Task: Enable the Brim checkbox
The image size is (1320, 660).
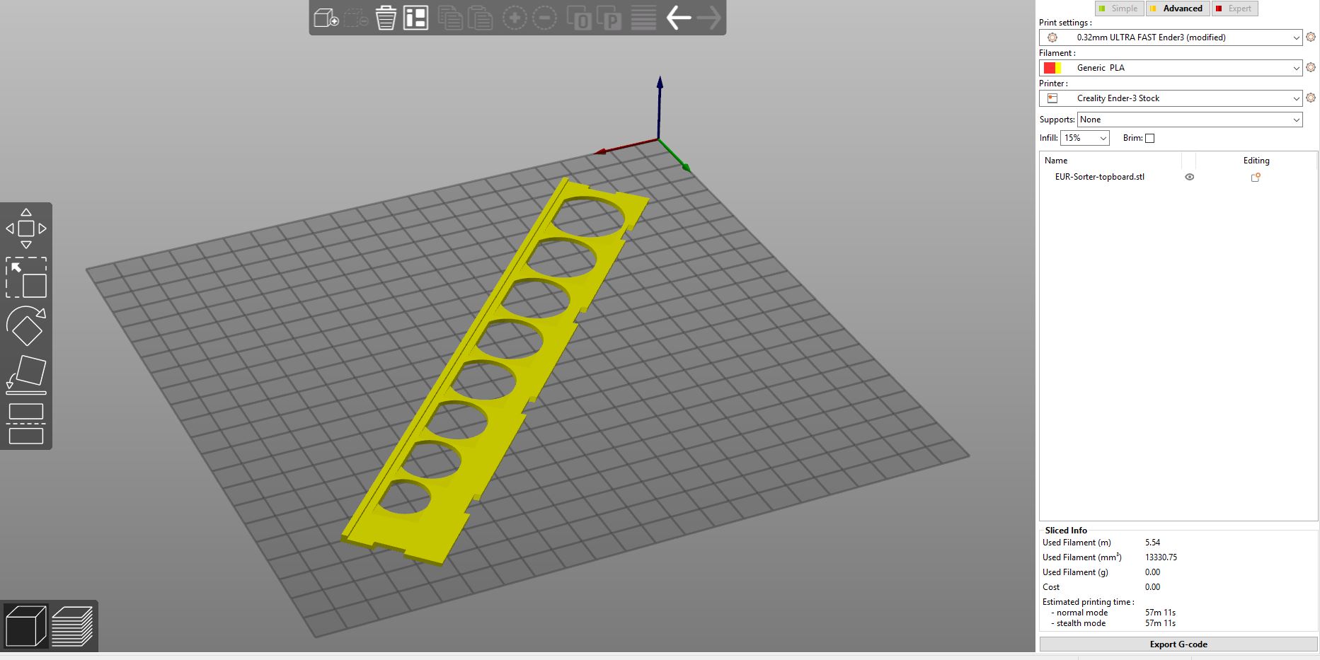Action: [1149, 138]
